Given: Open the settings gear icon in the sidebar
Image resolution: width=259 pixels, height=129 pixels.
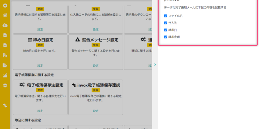Looking at the screenshot, I should (x=5, y=85).
